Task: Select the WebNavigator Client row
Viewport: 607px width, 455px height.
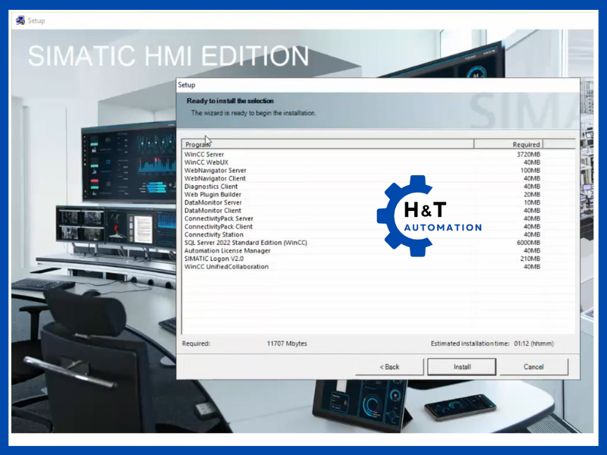Action: pos(215,178)
